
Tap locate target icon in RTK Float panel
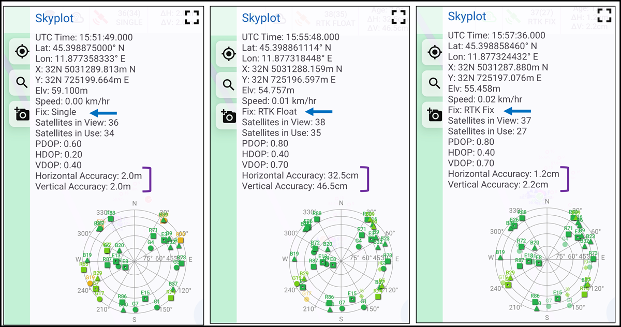(229, 53)
